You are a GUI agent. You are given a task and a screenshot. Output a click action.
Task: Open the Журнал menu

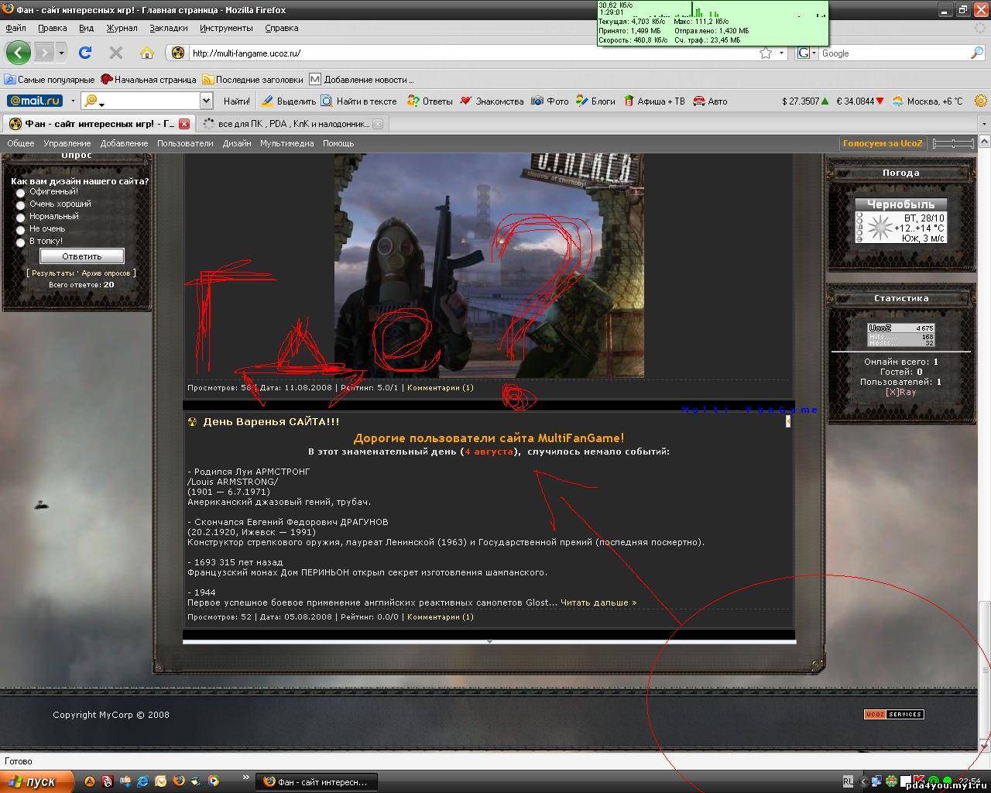122,28
